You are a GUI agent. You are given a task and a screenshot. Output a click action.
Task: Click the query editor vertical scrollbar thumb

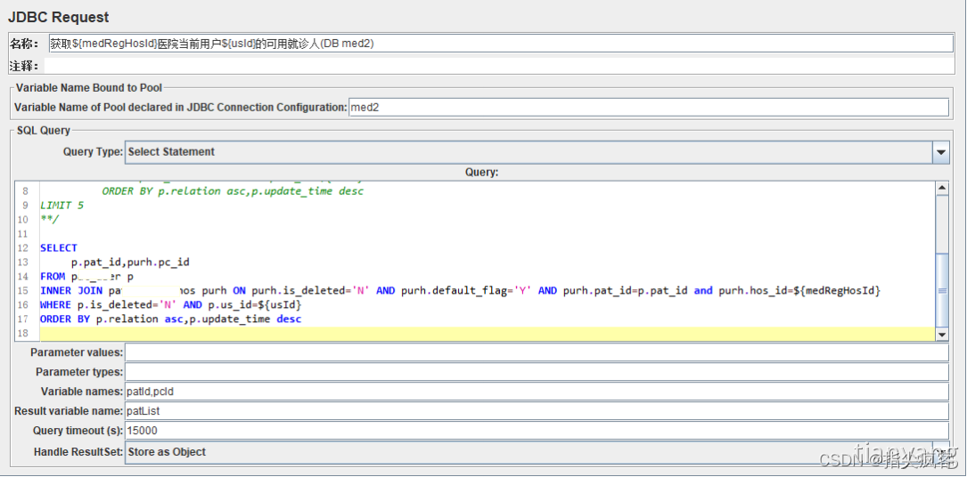(942, 290)
